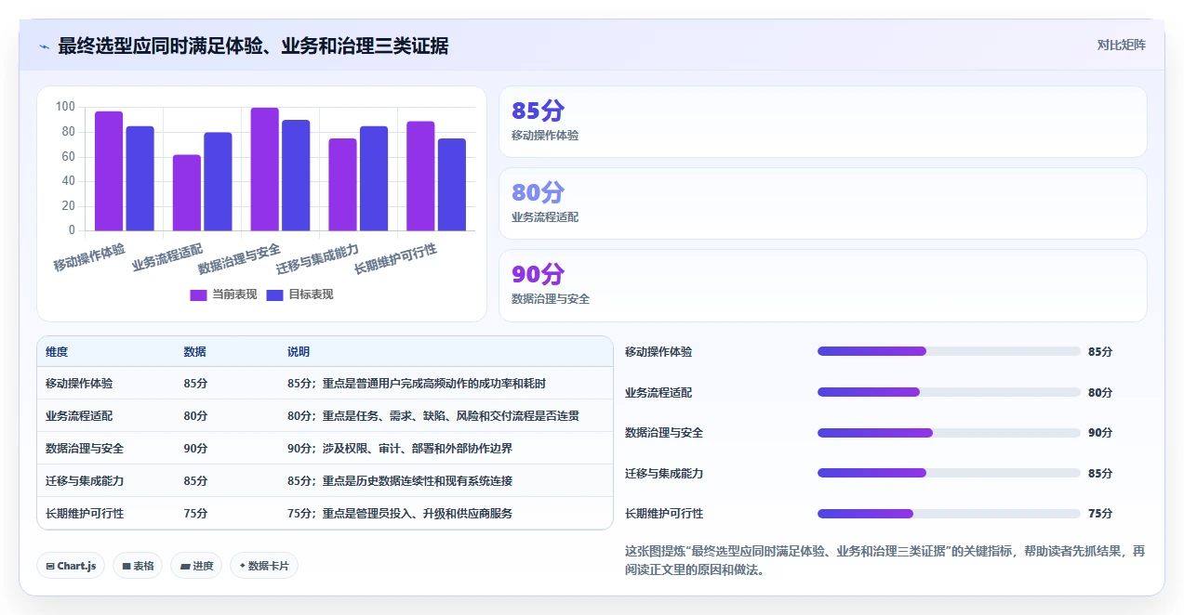Toggle the 目标表现 legend swatch
1184x615 pixels.
click(274, 294)
